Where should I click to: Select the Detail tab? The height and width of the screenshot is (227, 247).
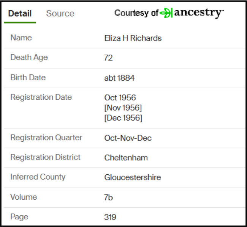[x=20, y=13]
